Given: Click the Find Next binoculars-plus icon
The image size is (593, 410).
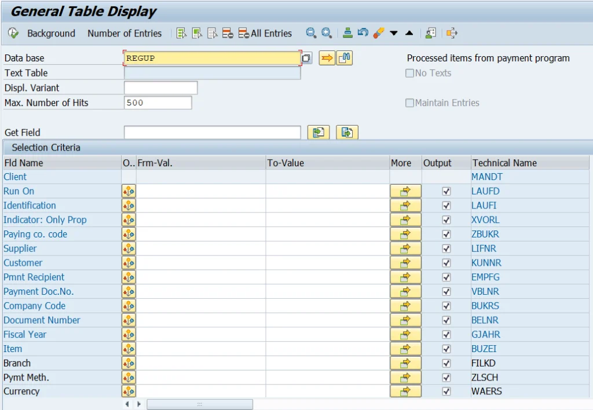Looking at the screenshot, I should point(327,33).
